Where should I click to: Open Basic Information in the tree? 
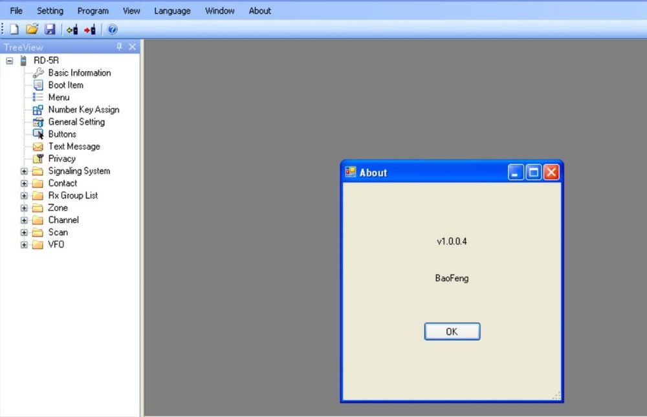tap(79, 73)
